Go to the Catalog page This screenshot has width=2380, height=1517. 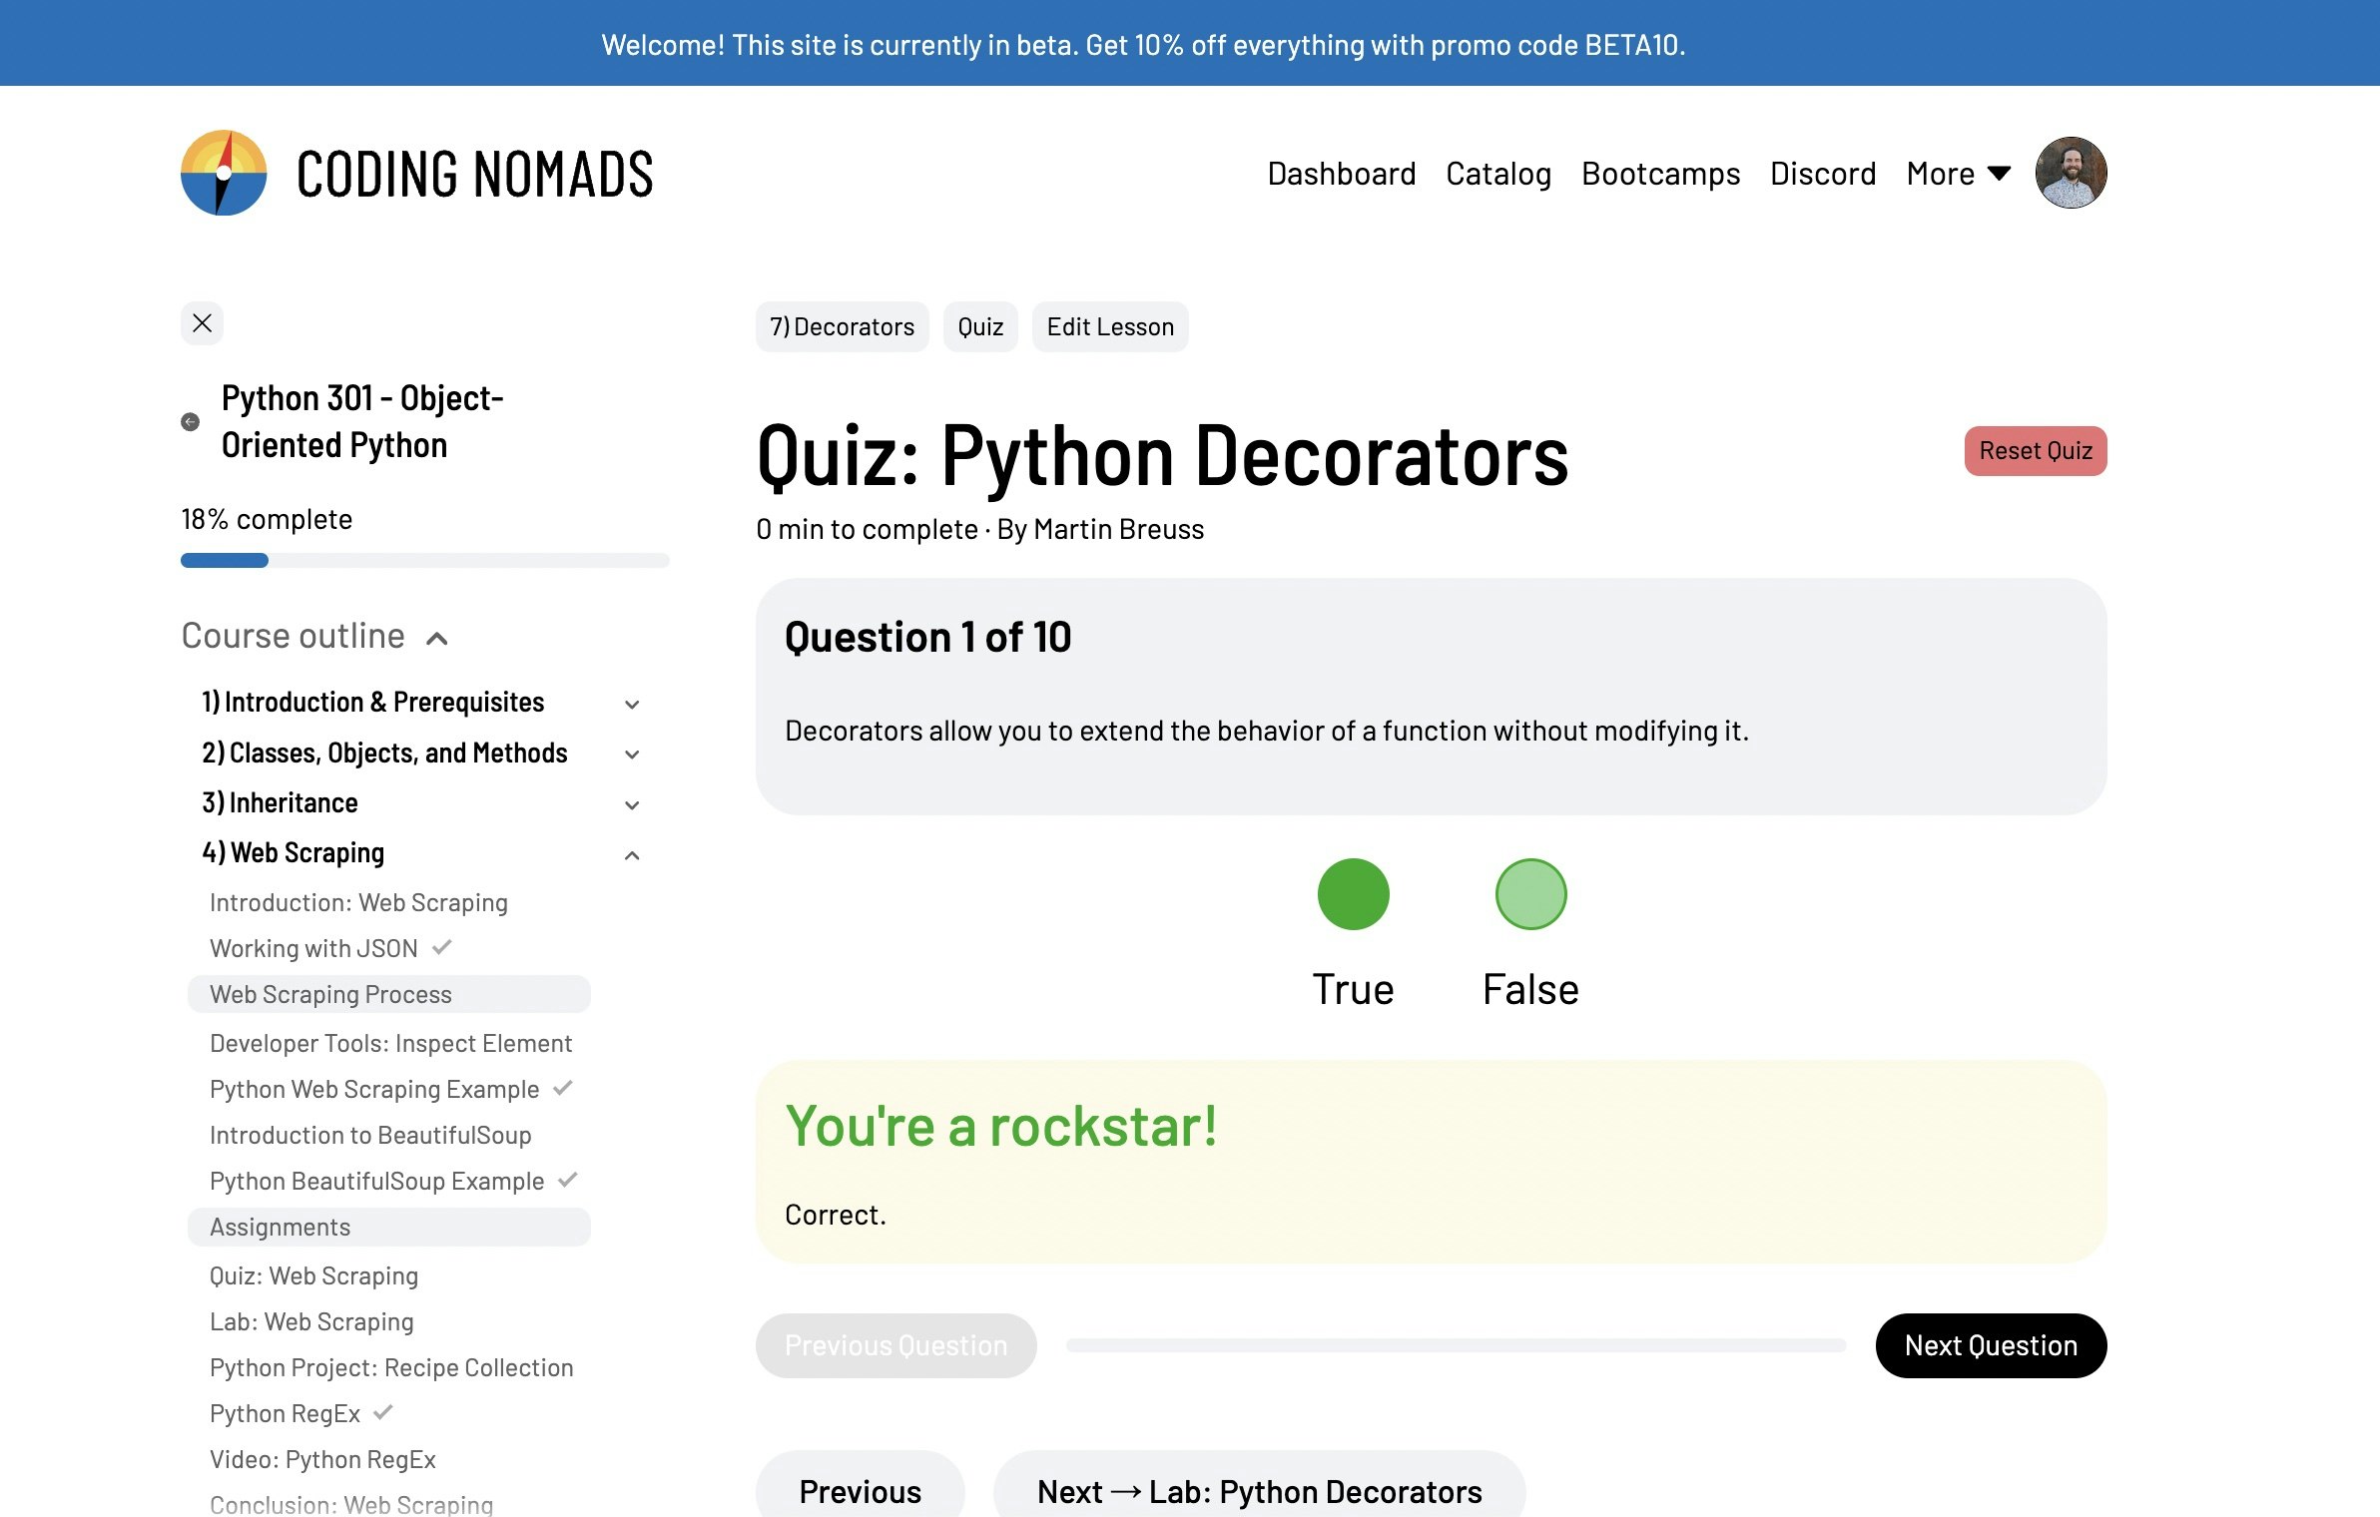tap(1497, 174)
